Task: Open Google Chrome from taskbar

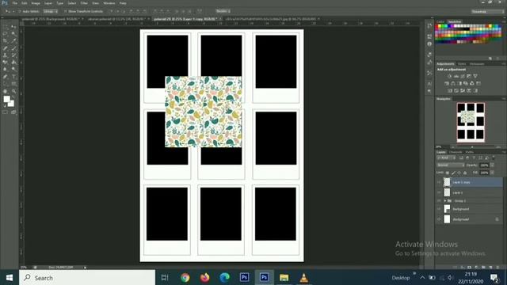Action: pyautogui.click(x=185, y=278)
